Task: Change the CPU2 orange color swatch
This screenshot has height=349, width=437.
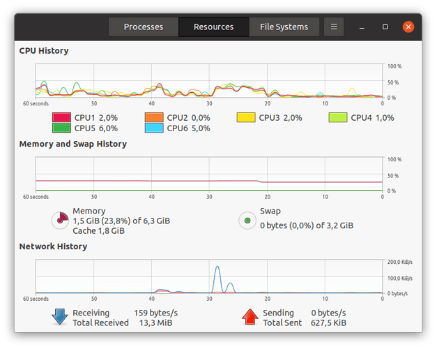Action: click(x=154, y=117)
